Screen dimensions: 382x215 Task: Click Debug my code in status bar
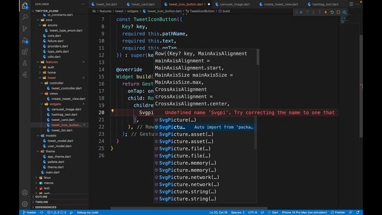pyautogui.click(x=88, y=213)
